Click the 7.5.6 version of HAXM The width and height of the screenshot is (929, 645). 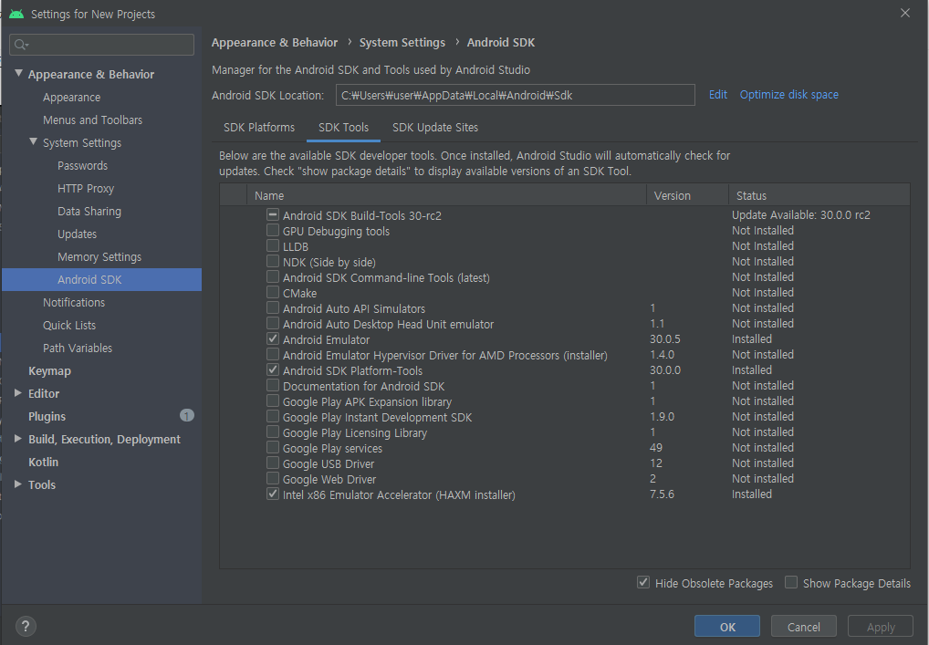point(662,494)
